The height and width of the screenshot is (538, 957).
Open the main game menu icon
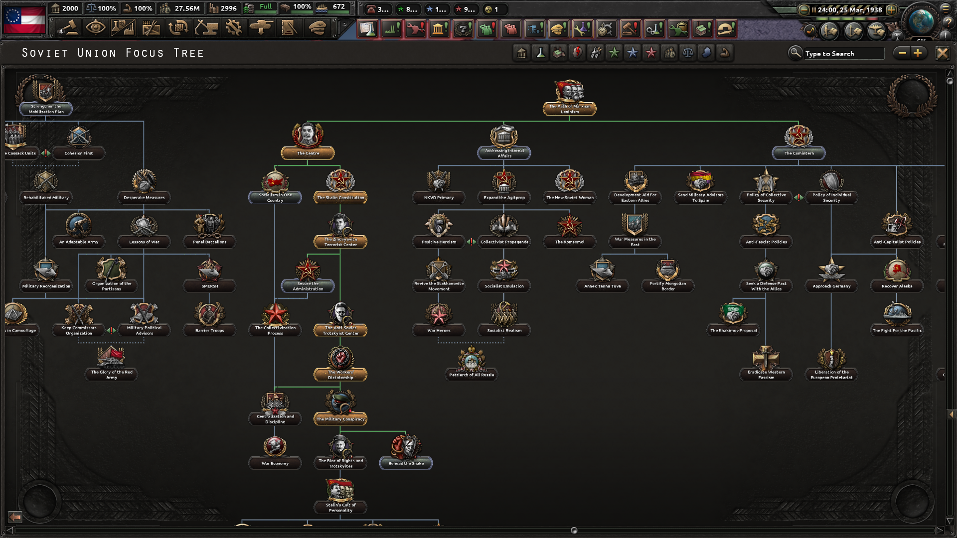[x=946, y=8]
